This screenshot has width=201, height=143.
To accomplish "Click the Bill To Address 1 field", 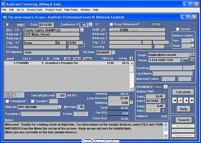I will (x=51, y=34).
